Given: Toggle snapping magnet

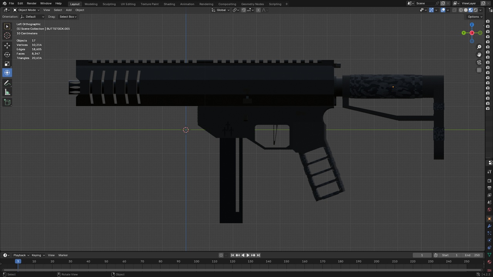Looking at the screenshot, I should pyautogui.click(x=244, y=10).
